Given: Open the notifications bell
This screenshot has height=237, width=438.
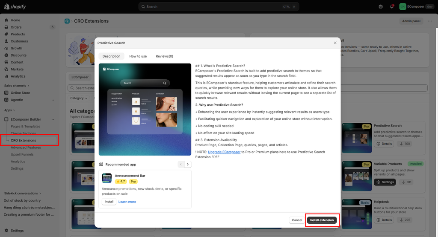Looking at the screenshot, I should pos(392,6).
